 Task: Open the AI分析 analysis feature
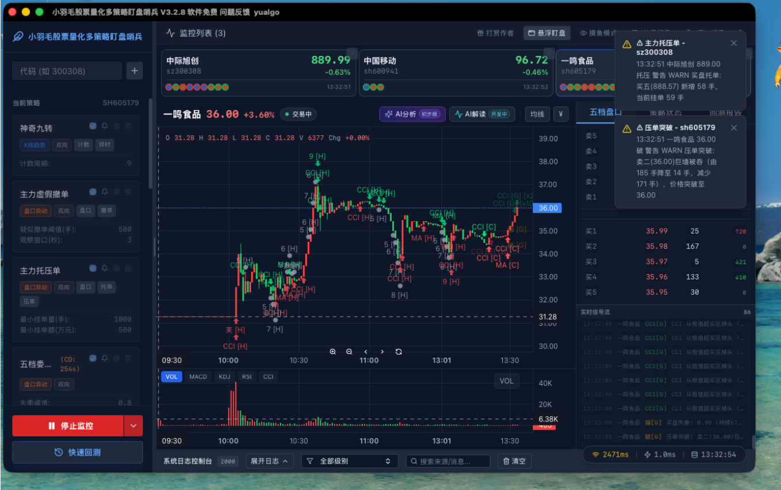pos(412,114)
